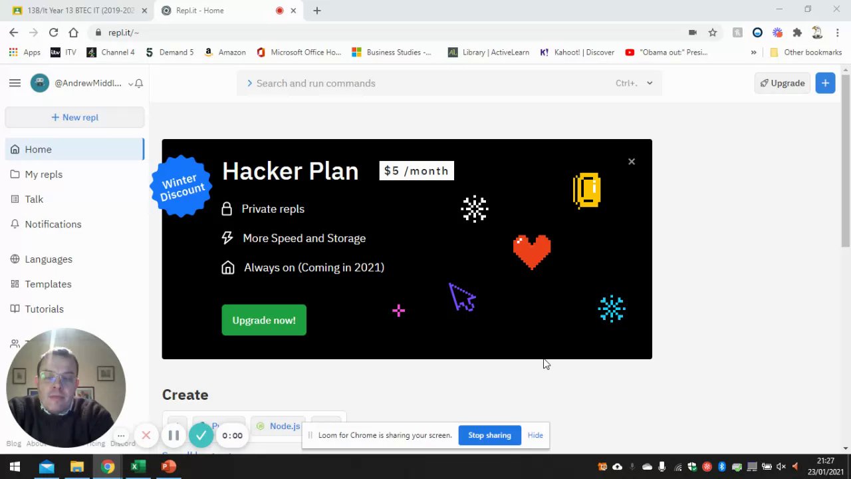This screenshot has width=851, height=479.
Task: Open the Other bookmarks folder
Action: 806,52
